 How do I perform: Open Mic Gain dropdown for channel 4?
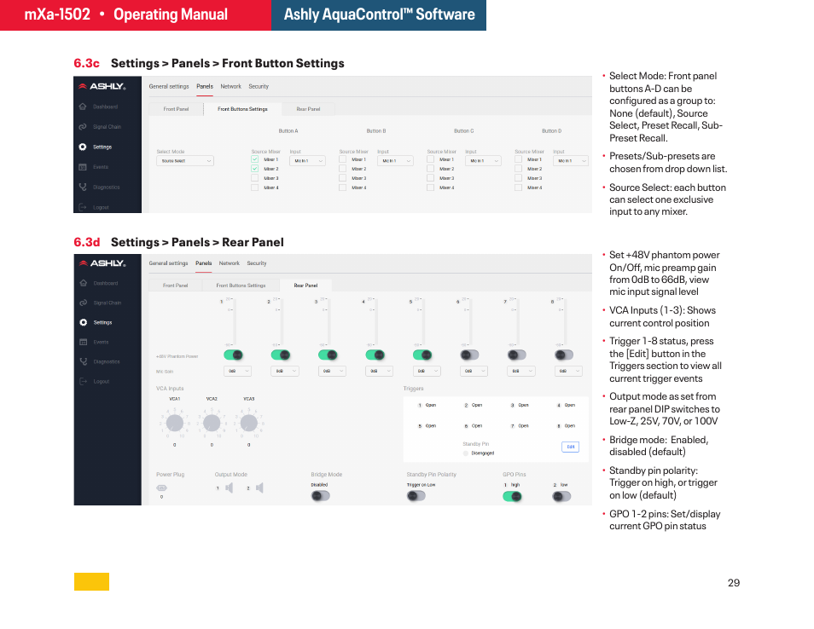[x=379, y=372]
